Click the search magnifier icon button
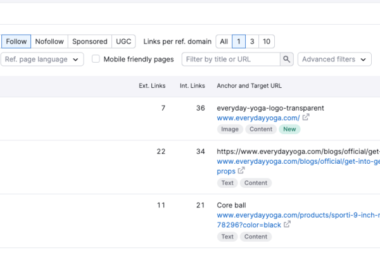Image resolution: width=380 pixels, height=253 pixels. [x=287, y=59]
